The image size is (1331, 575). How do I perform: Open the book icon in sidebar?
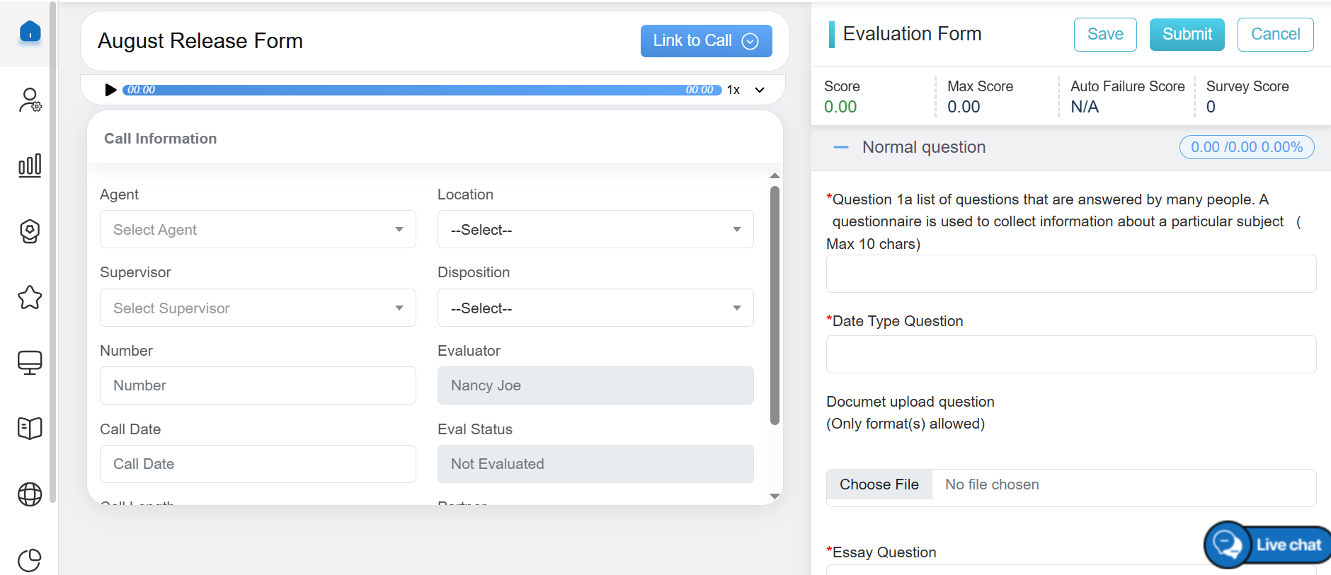30,428
